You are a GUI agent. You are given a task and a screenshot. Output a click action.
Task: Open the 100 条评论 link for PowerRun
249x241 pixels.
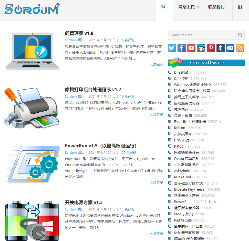(128, 152)
